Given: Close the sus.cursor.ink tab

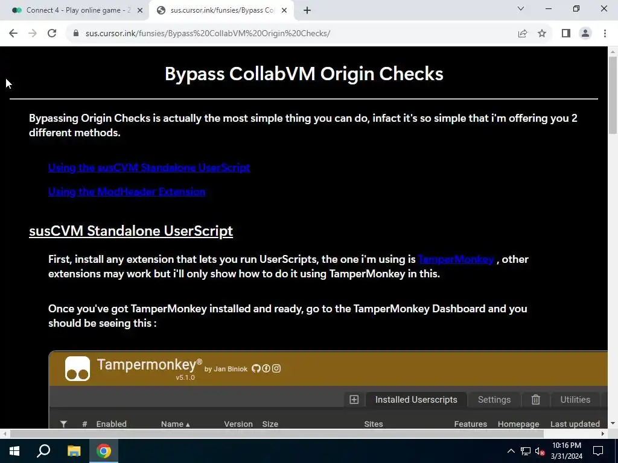Looking at the screenshot, I should point(284,11).
